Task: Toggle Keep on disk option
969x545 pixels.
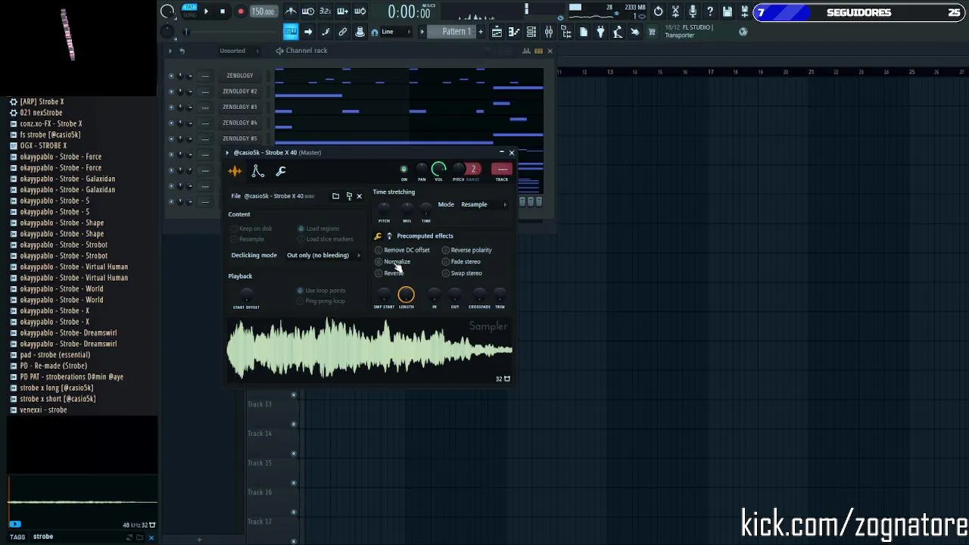Action: [x=251, y=229]
